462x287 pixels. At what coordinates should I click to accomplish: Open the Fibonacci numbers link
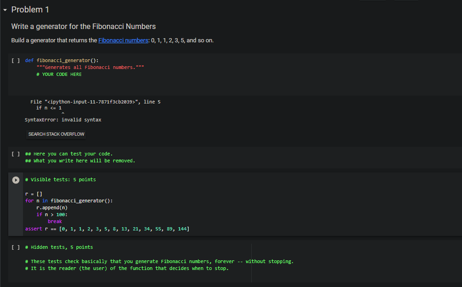(x=123, y=40)
